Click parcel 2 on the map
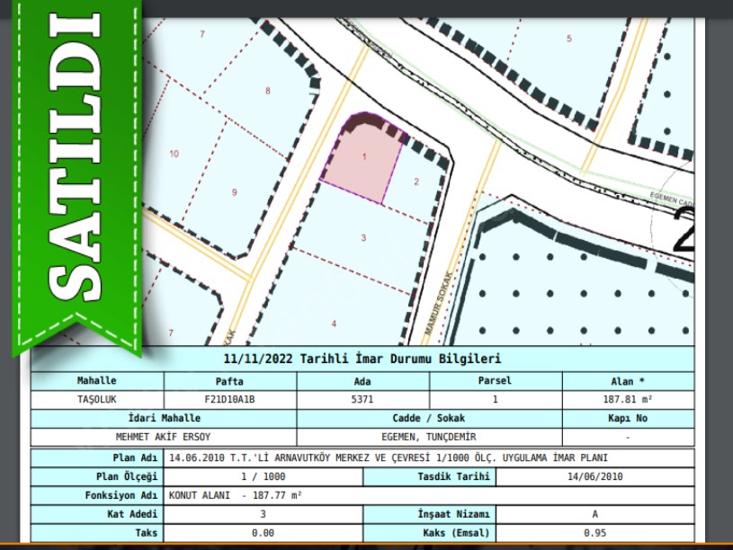733x550 pixels. tap(416, 182)
